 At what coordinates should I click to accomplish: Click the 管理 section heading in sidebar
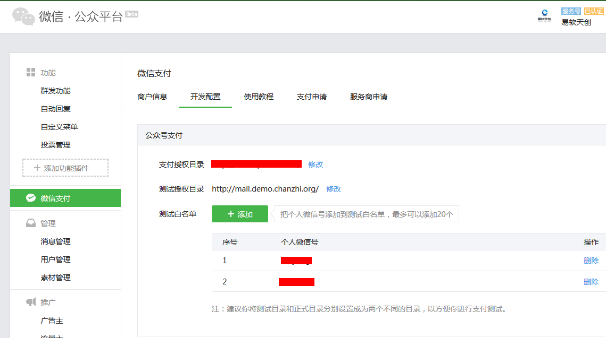[48, 223]
